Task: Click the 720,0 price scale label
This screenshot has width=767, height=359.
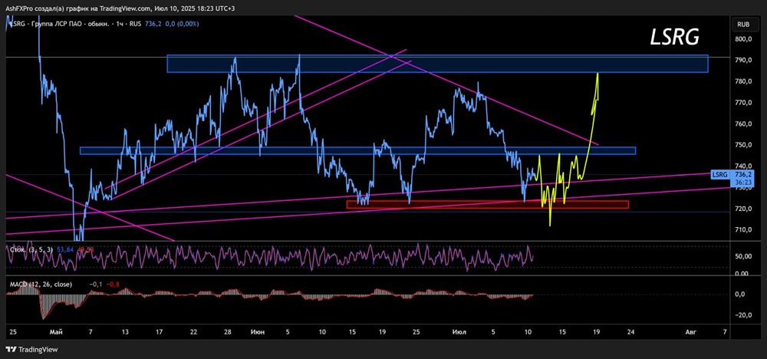Action: (x=743, y=209)
